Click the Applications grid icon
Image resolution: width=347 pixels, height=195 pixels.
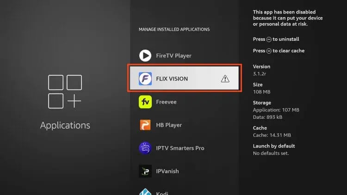[x=65, y=92]
